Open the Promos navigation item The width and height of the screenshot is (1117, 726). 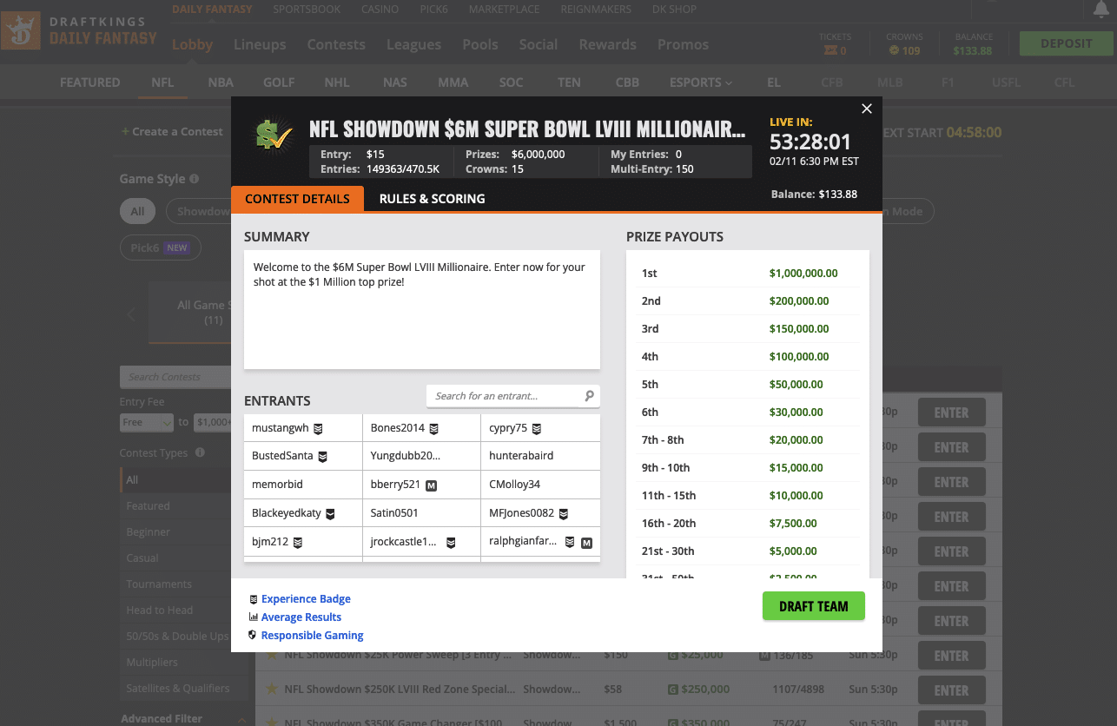(x=683, y=44)
